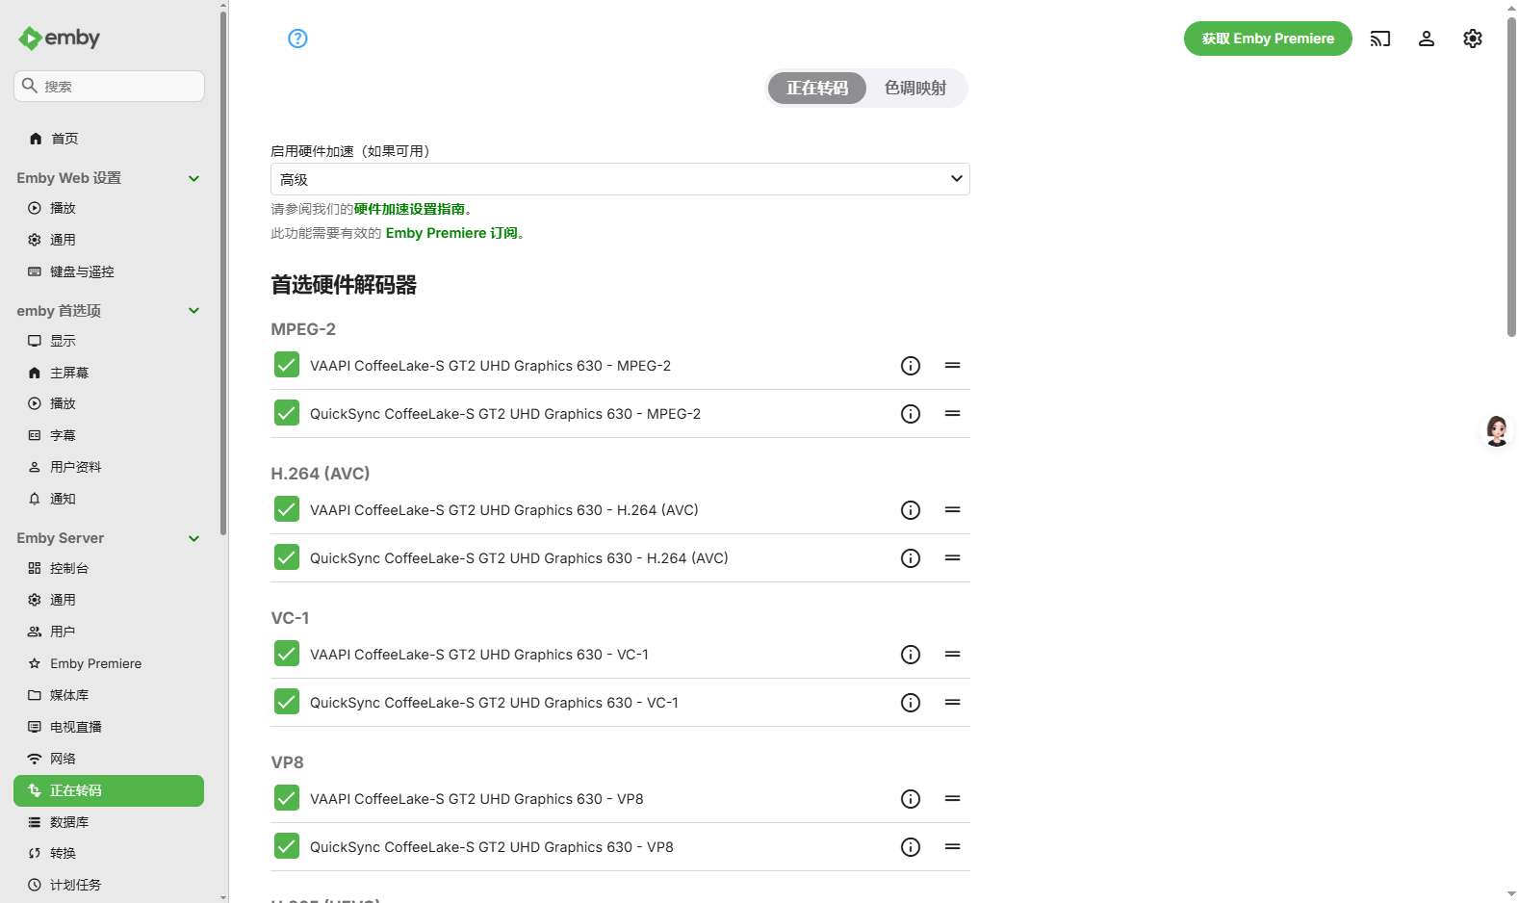Click the Emby logo

click(59, 38)
